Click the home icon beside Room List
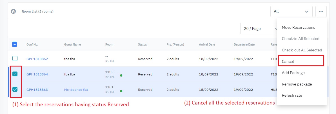Image resolution: width=336 pixels, height=114 pixels. click(x=13, y=11)
